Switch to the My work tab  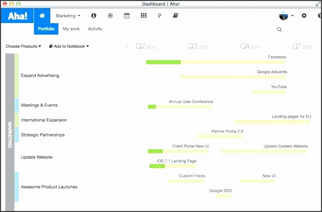pos(71,29)
